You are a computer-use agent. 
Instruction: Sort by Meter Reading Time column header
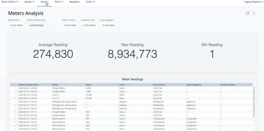[x=28, y=85]
